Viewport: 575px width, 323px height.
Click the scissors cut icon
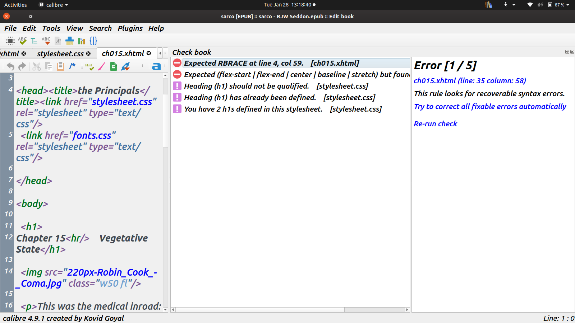(x=37, y=66)
